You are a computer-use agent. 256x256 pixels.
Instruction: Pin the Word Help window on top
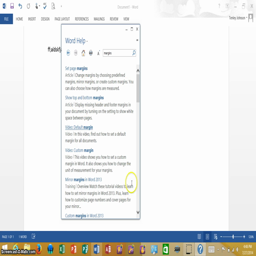click(x=137, y=40)
